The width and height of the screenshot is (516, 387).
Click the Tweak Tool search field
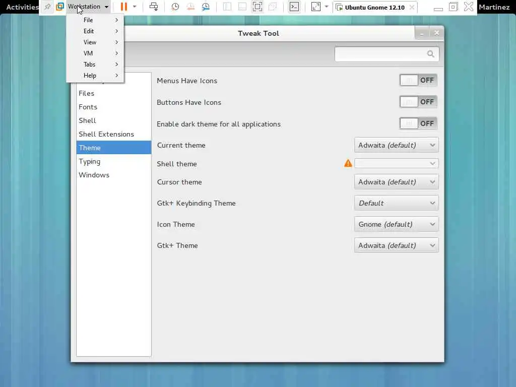pos(386,54)
